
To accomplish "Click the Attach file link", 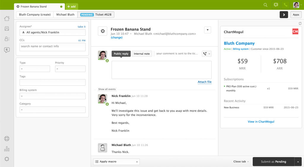I will click(x=205, y=82).
